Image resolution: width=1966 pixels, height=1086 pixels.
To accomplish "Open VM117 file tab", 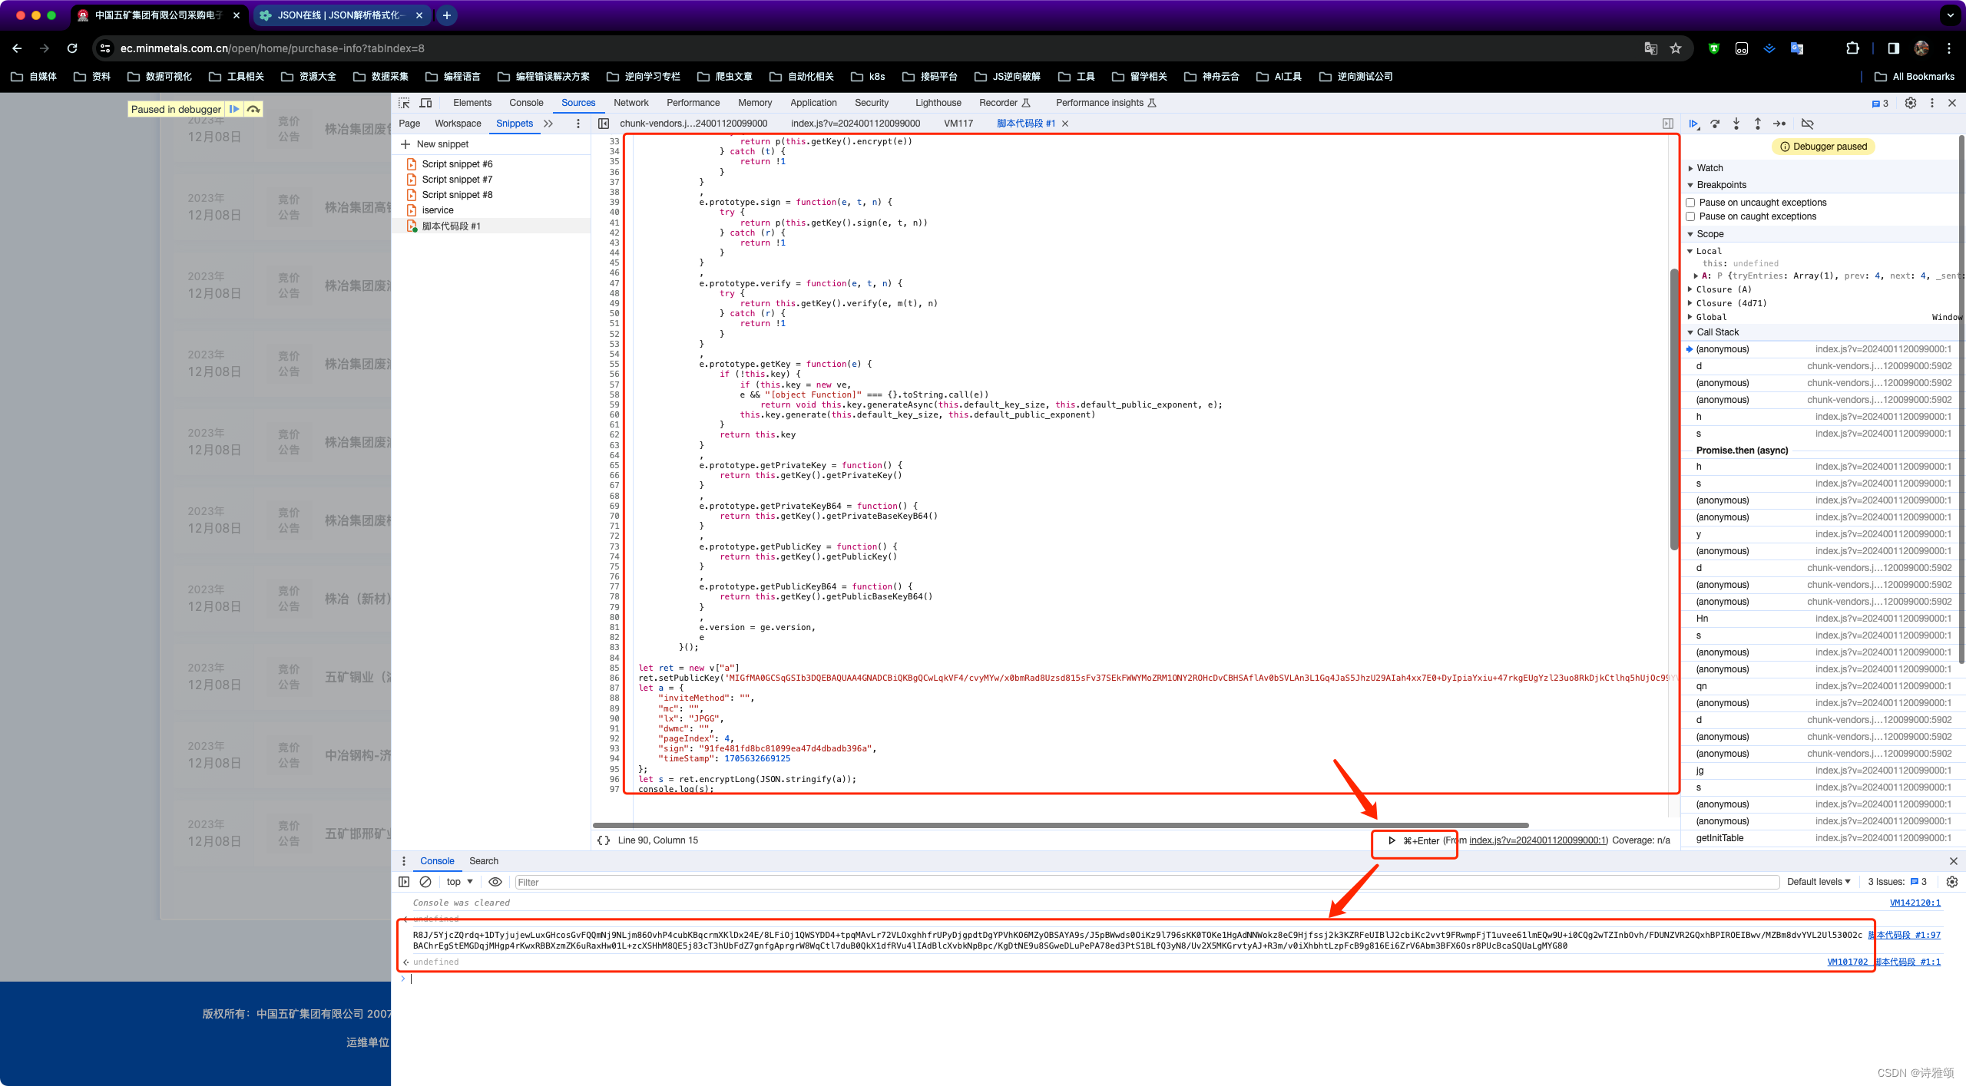I will point(958,124).
